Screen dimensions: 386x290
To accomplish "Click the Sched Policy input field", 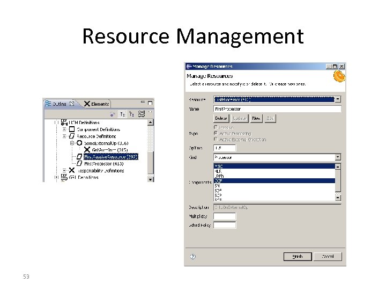I will (225, 225).
